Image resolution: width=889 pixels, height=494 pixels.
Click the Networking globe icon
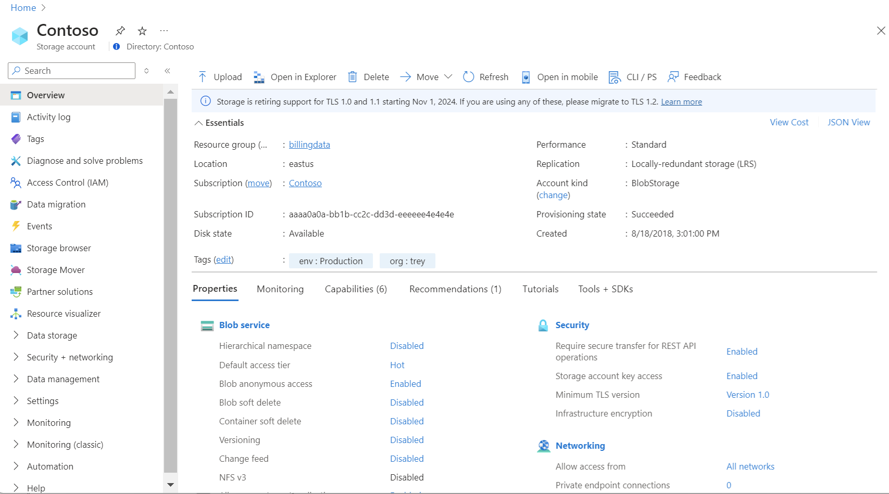(544, 446)
